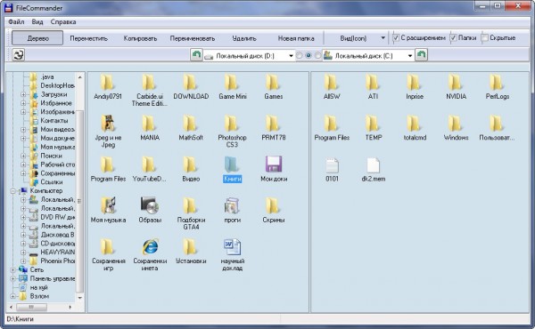The height and width of the screenshot is (329, 535).
Task: Open the Локальный диск (D:) drive dropdown
Action: pyautogui.click(x=291, y=56)
